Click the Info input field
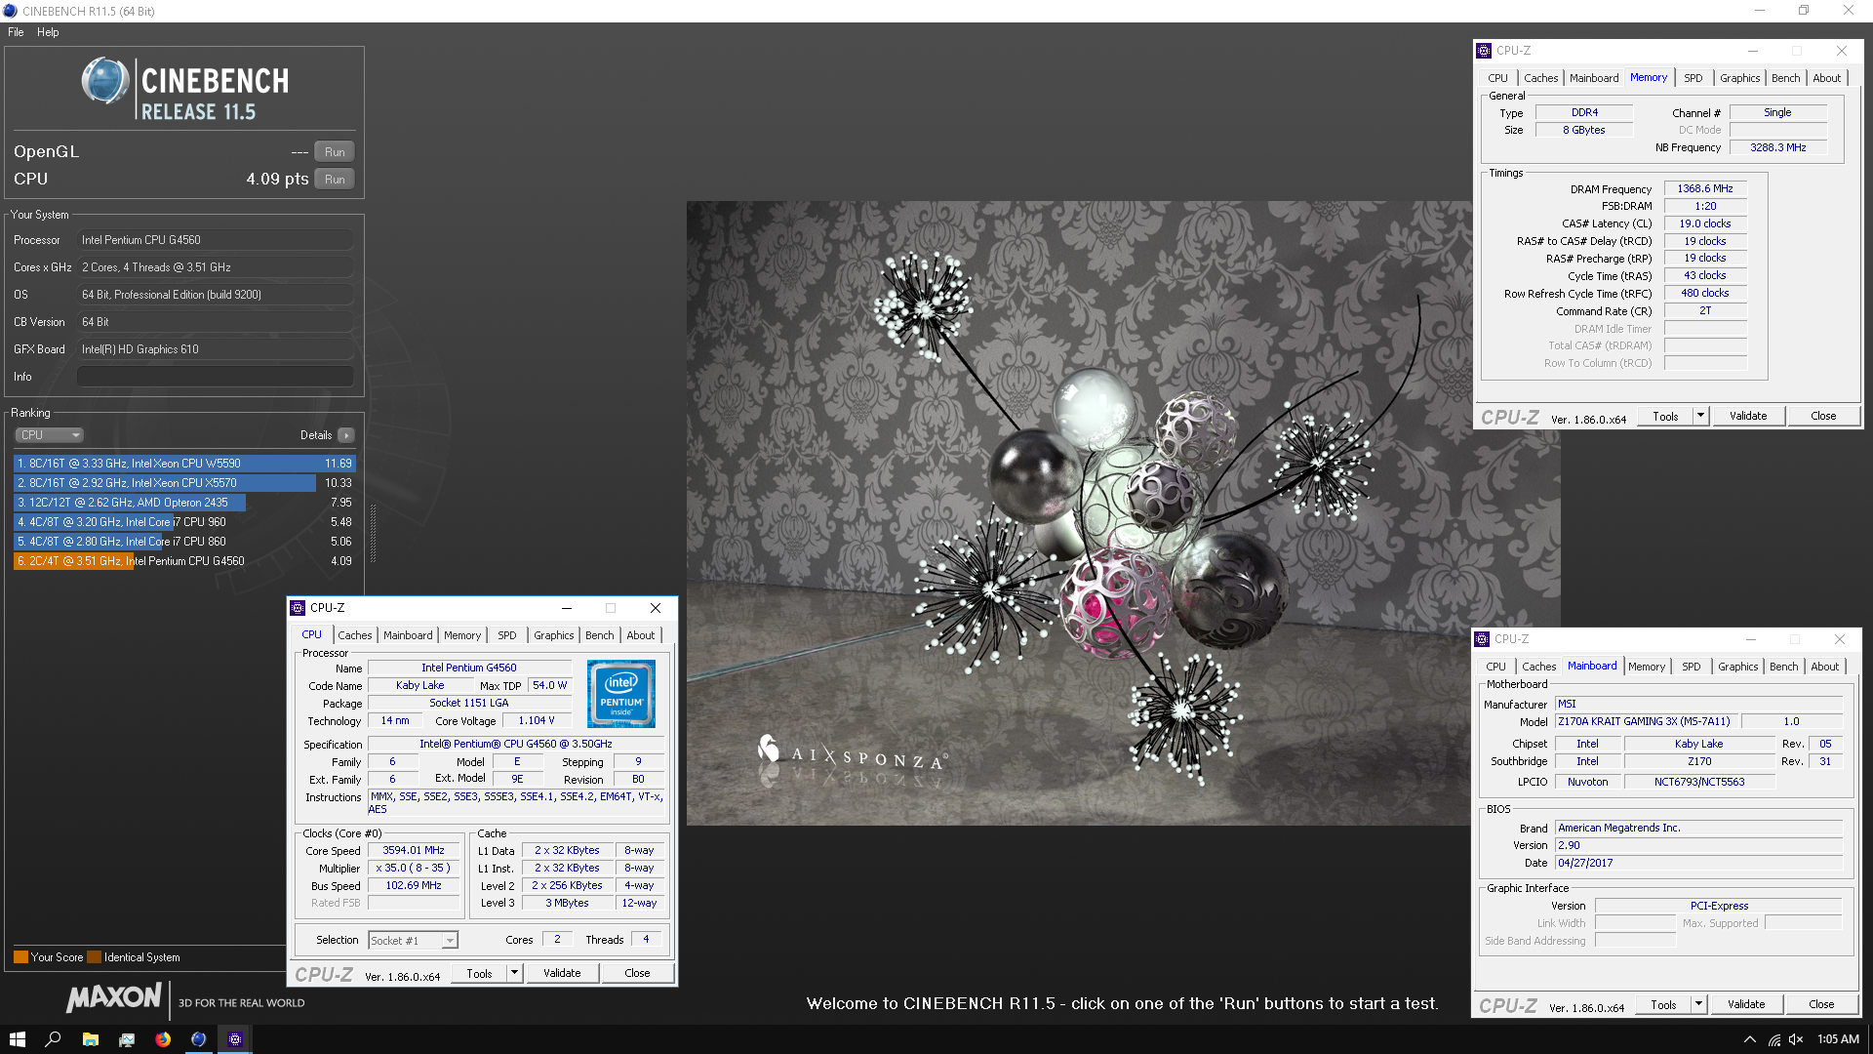 click(216, 377)
